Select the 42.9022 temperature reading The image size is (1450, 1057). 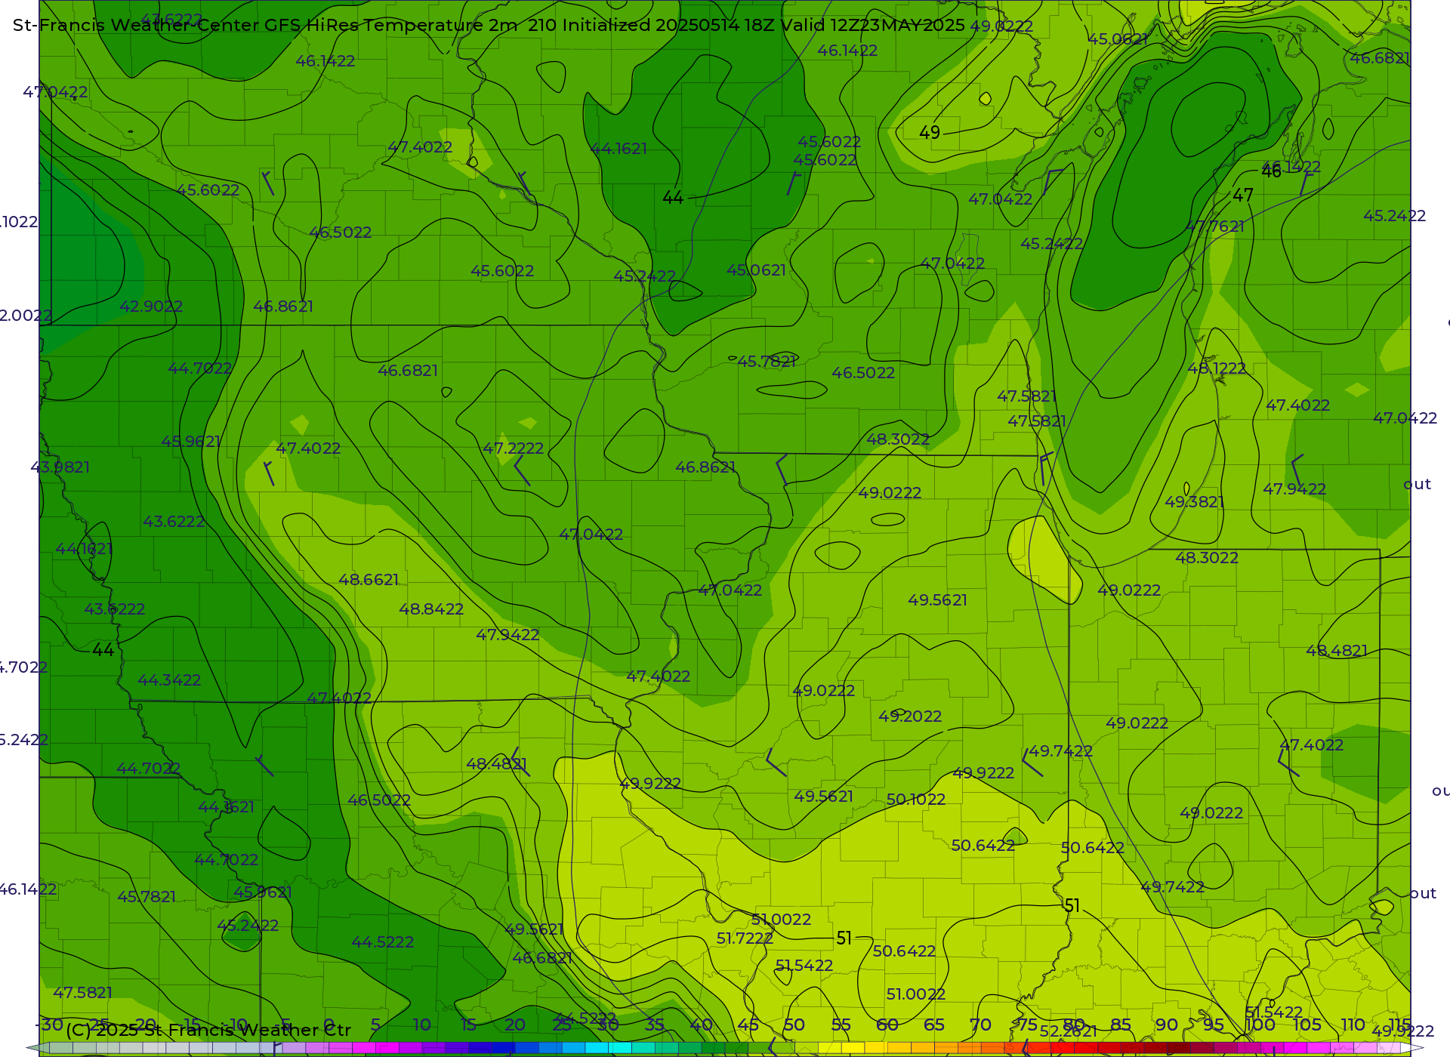point(151,307)
